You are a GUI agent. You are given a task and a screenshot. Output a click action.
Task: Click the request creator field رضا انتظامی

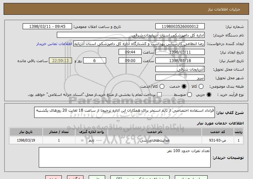(139, 44)
